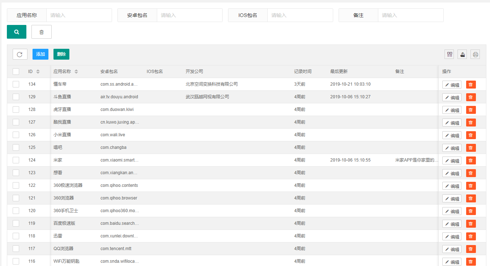Click the remark cell starting 米家APP是你家里的
Image resolution: width=490 pixels, height=266 pixels.
417,160
